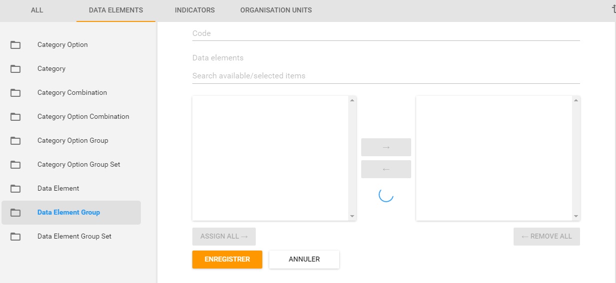The width and height of the screenshot is (616, 283).
Task: Focus the Code input field
Action: tap(386, 33)
